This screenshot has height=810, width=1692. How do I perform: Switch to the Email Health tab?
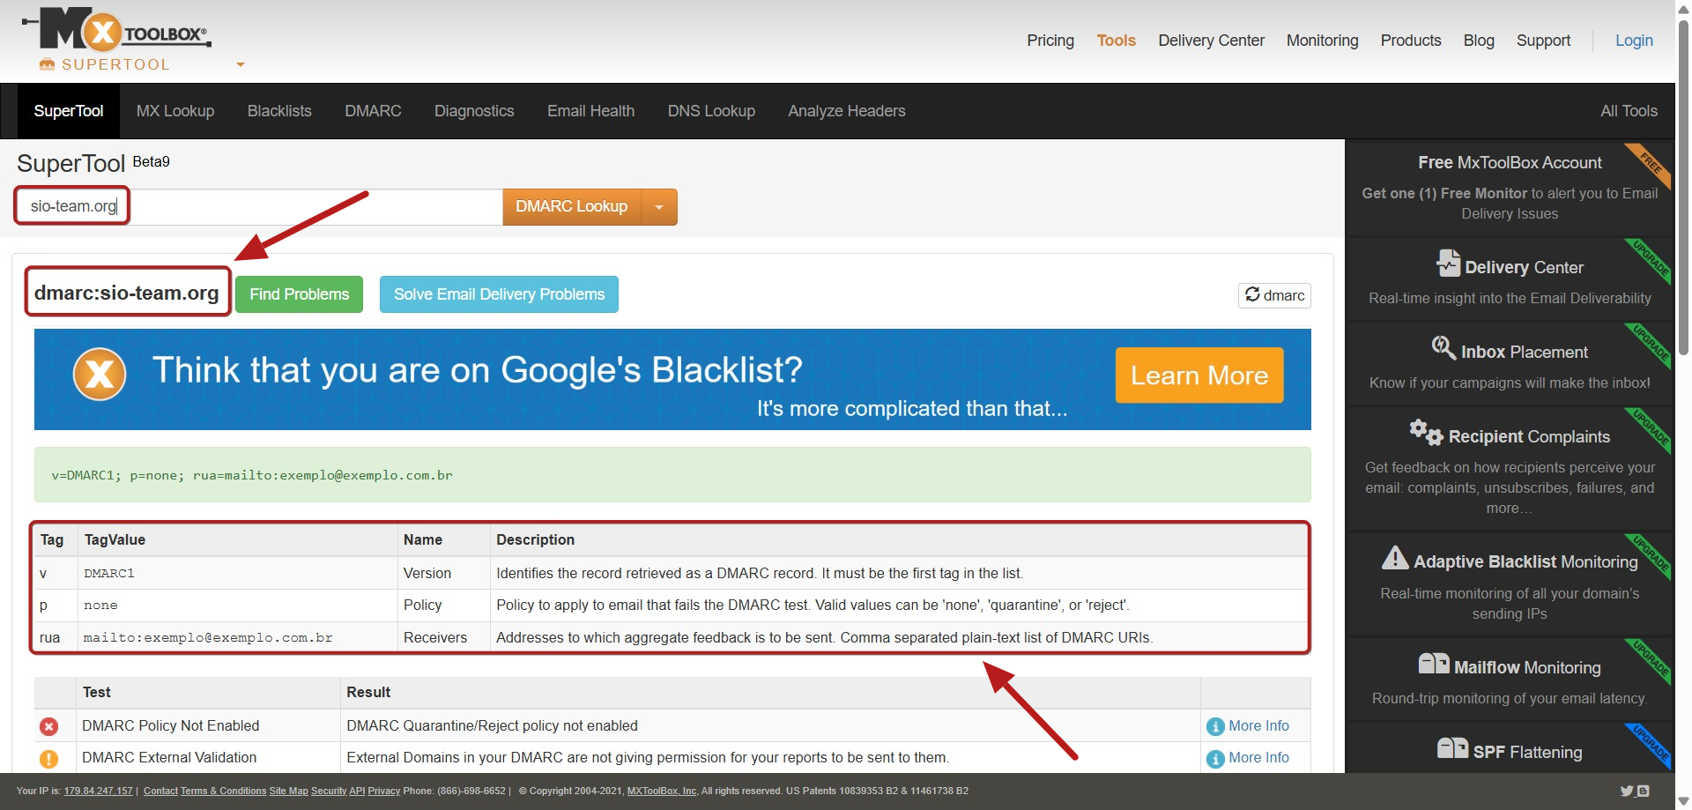tap(590, 111)
